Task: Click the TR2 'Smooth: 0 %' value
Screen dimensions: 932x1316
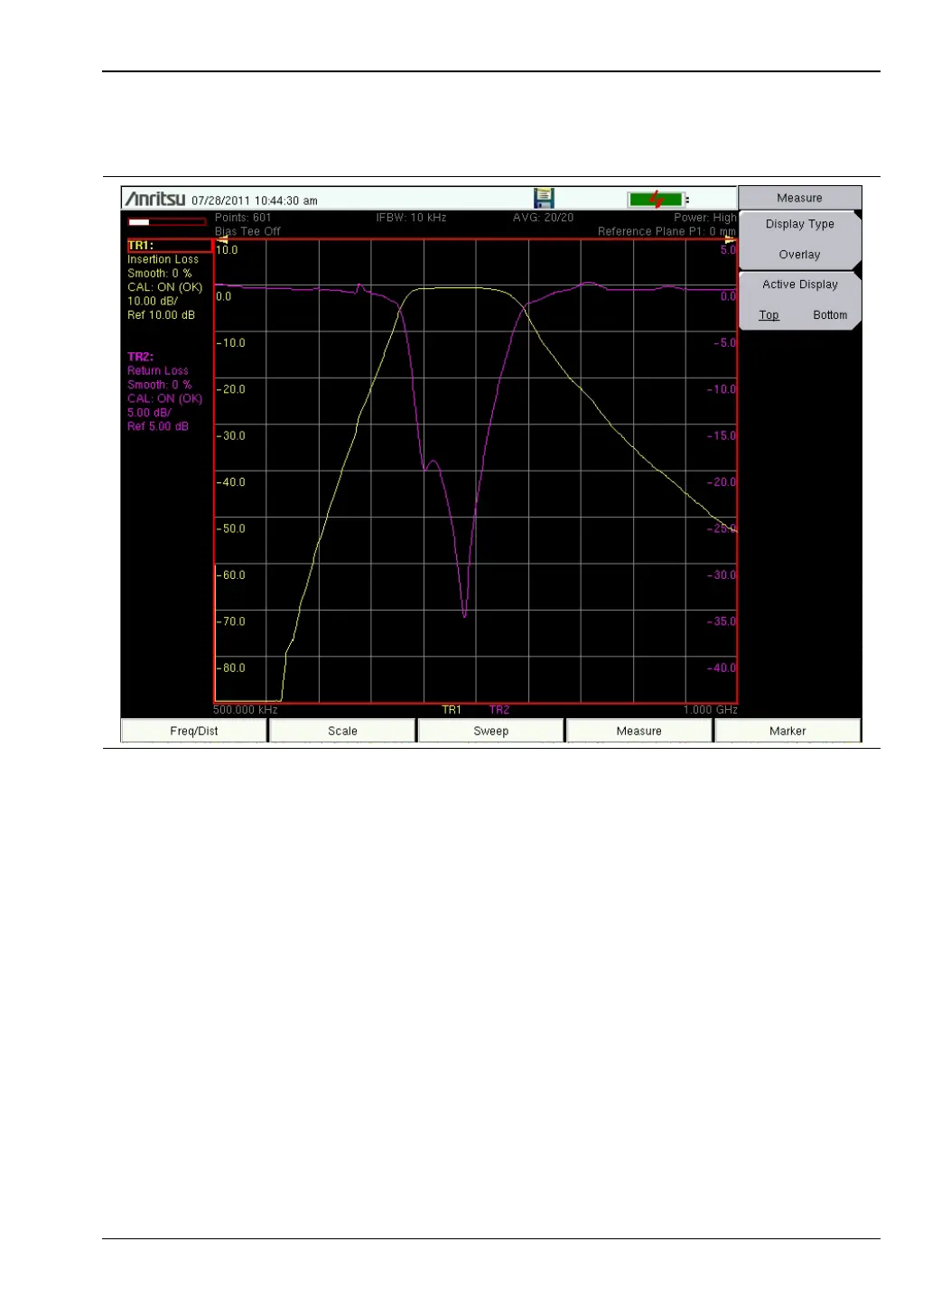Action: pyautogui.click(x=159, y=385)
